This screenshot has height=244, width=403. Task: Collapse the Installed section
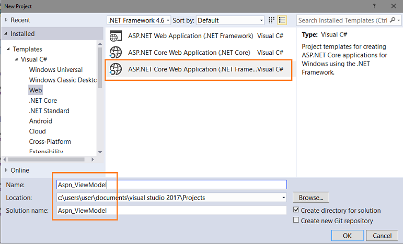[6, 33]
